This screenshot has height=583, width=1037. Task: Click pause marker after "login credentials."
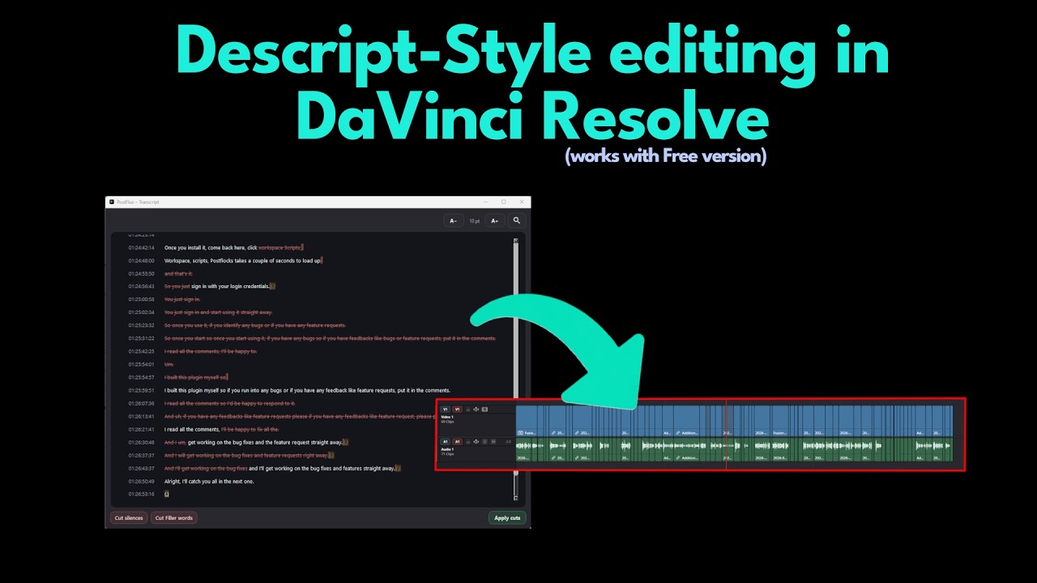[272, 286]
